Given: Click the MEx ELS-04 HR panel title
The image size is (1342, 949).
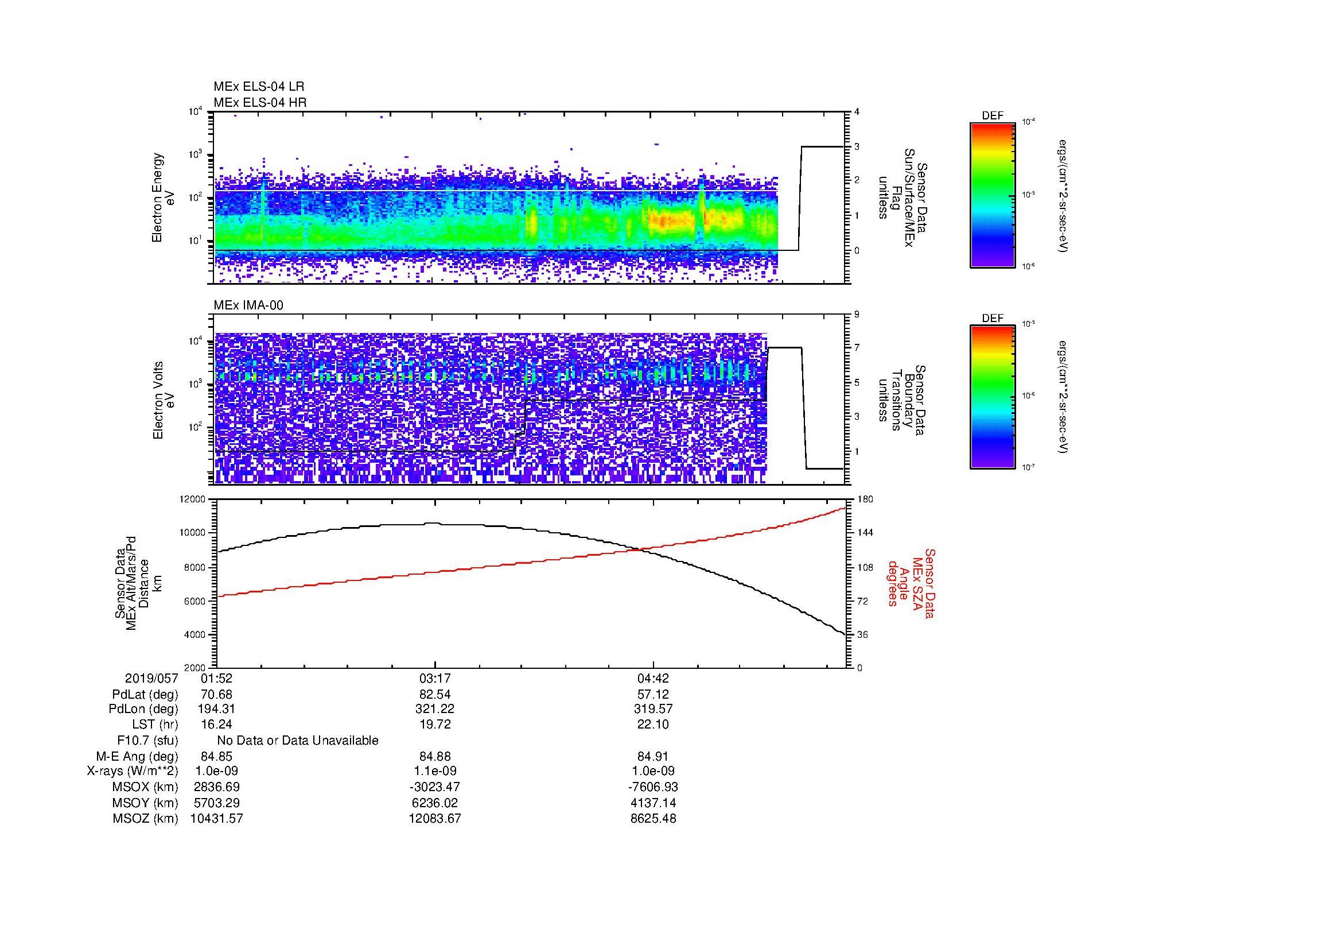Looking at the screenshot, I should point(260,102).
